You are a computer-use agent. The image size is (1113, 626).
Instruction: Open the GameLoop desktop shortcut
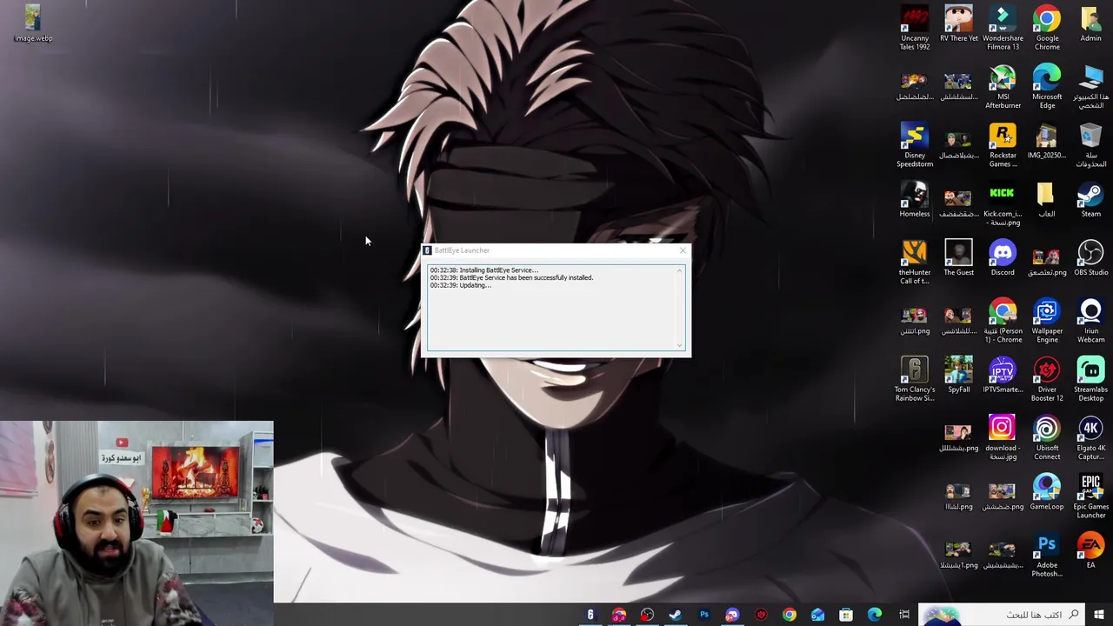[x=1047, y=491]
